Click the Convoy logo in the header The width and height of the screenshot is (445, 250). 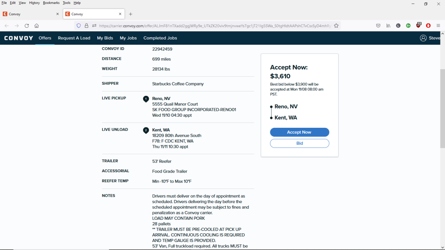(19, 38)
